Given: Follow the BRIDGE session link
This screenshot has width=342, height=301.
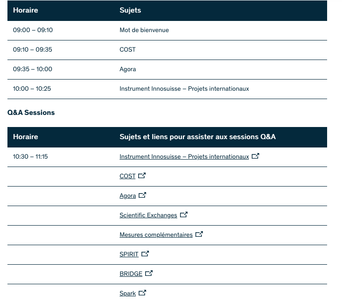Looking at the screenshot, I should [131, 274].
